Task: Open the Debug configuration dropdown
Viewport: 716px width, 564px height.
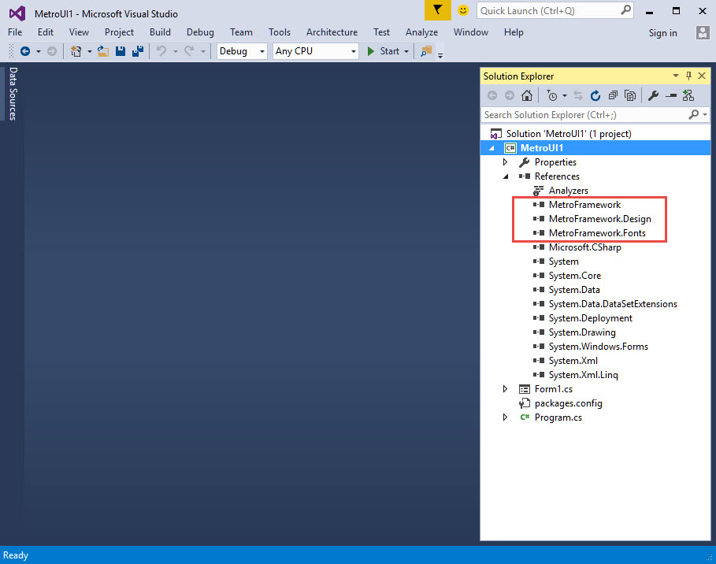Action: 242,51
